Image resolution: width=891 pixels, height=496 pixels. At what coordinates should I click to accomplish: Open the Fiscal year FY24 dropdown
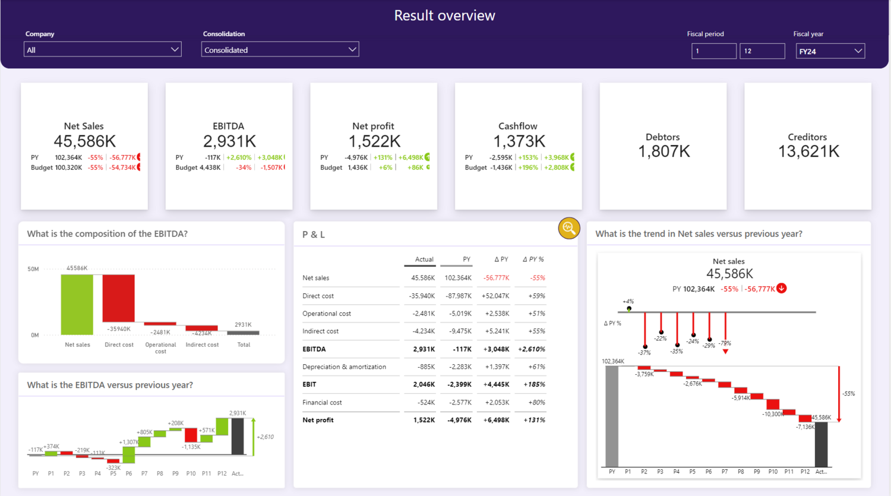830,52
